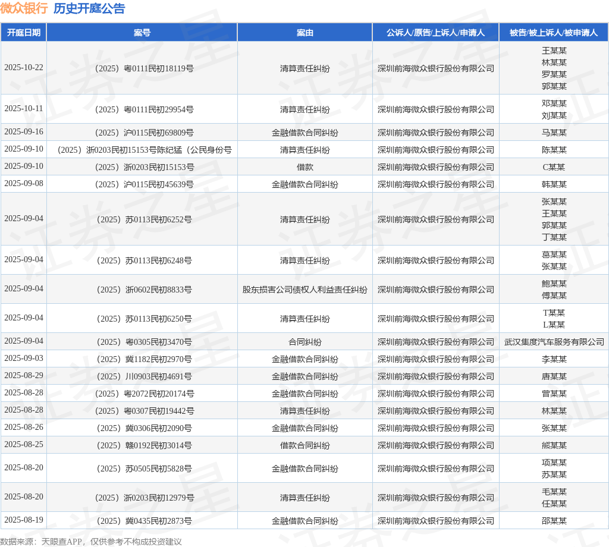Image resolution: width=609 pixels, height=547 pixels.
Task: Click case number 苏0113民初6248号
Action: pyautogui.click(x=144, y=260)
